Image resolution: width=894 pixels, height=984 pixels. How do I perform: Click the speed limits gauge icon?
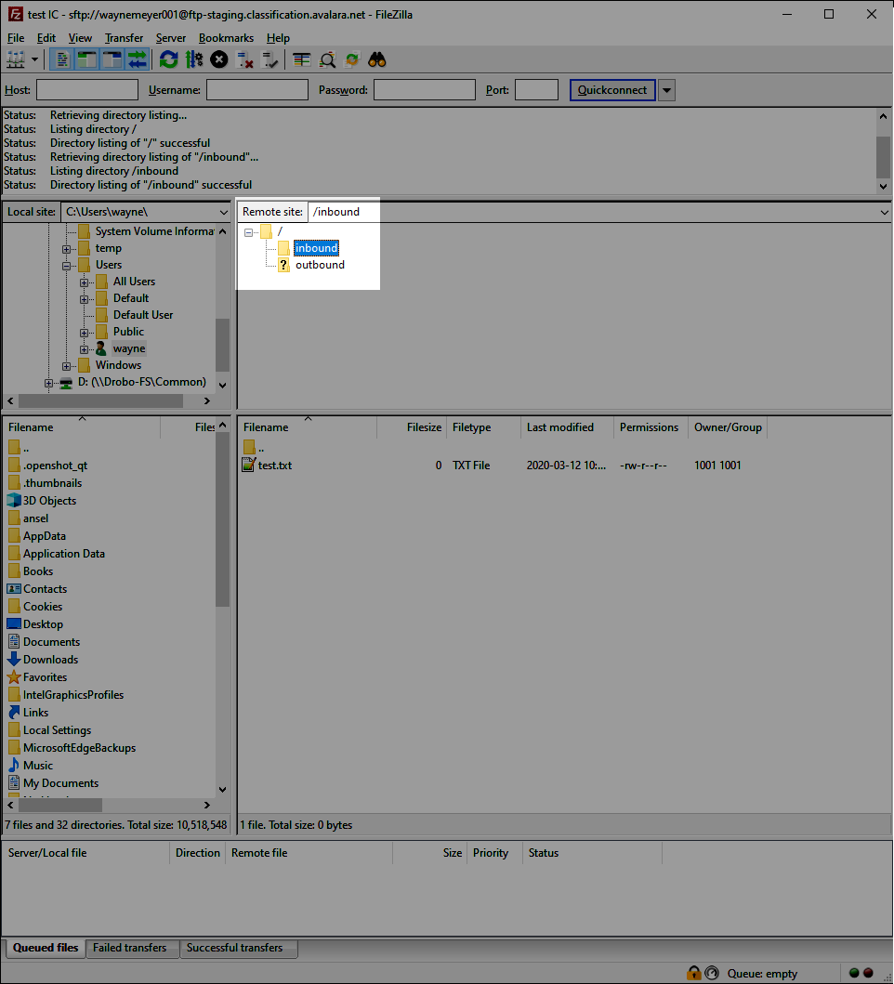click(x=712, y=974)
